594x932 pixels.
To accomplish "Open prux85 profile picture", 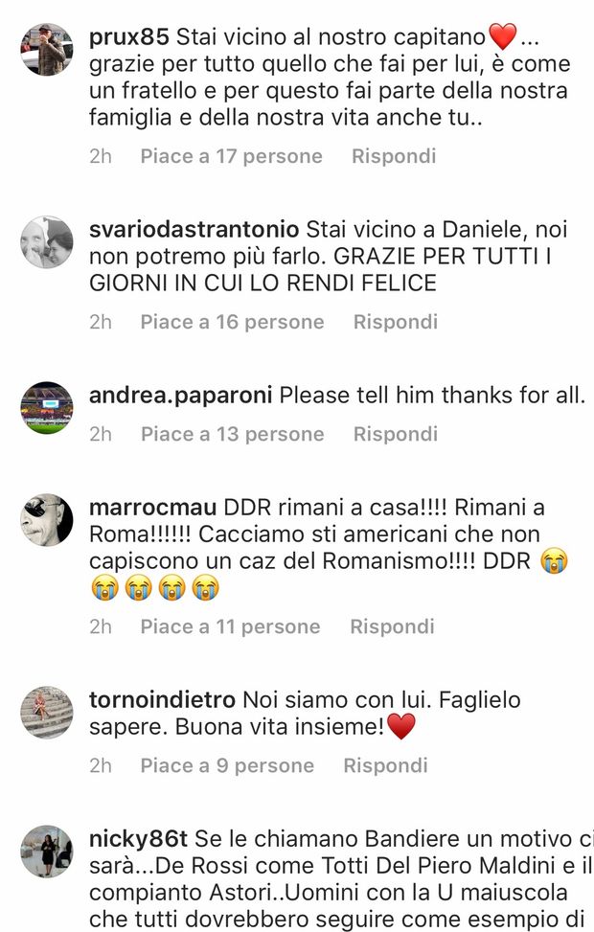I will point(47,50).
